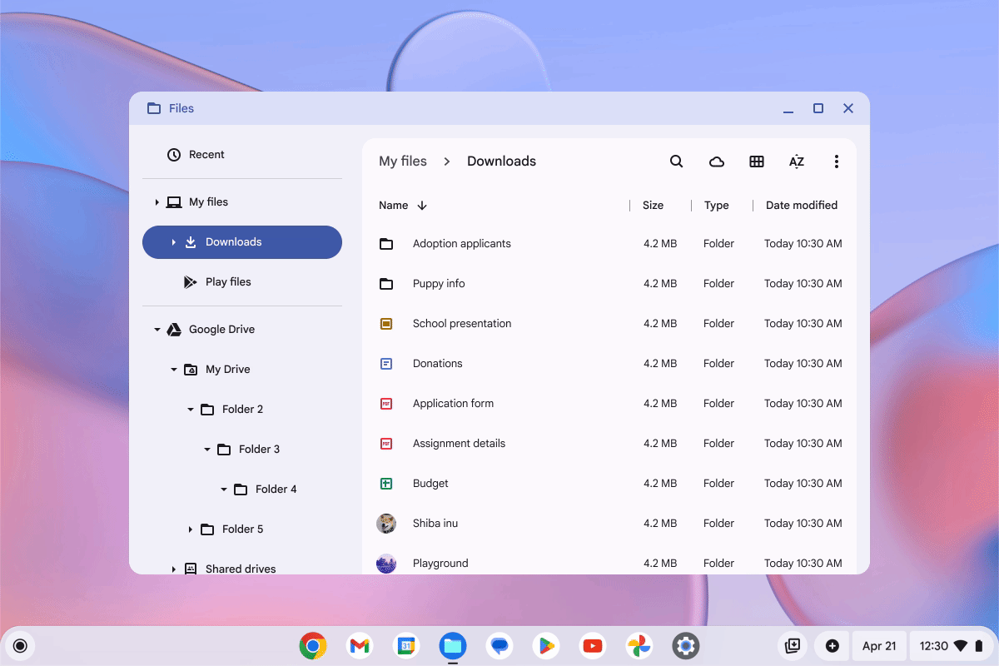Click the Assignment details PDF icon

coord(386,444)
